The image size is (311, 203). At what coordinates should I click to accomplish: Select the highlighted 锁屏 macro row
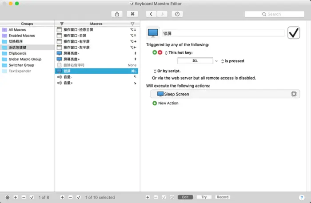click(96, 71)
